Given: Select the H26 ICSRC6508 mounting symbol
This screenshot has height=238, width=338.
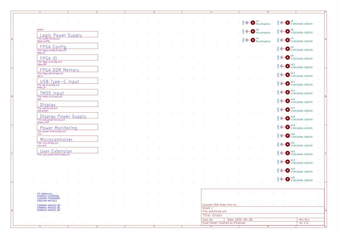Looking at the screenshot, I should tap(288, 179).
